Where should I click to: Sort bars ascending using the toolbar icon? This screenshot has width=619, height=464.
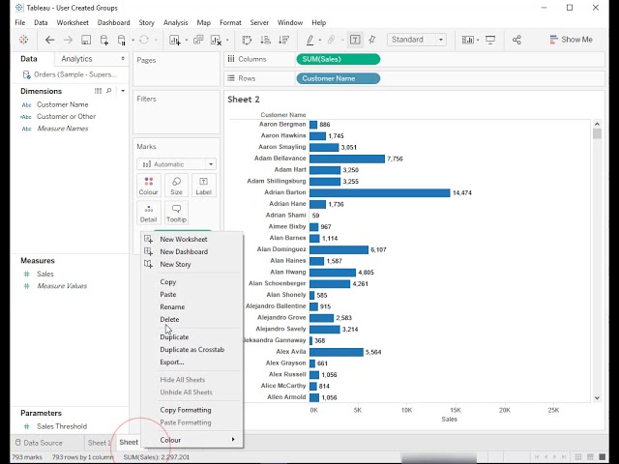pyautogui.click(x=266, y=40)
